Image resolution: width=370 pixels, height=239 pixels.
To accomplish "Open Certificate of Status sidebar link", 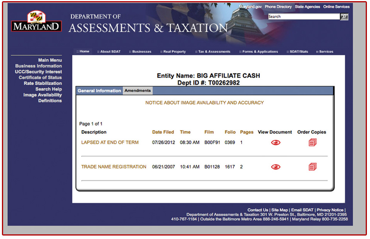I will (x=40, y=78).
